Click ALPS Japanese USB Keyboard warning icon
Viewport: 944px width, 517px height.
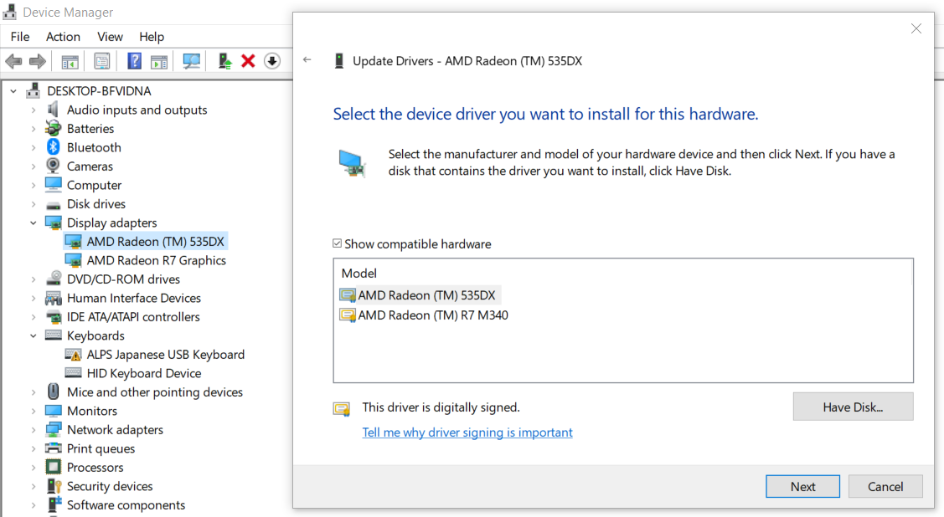tap(73, 355)
